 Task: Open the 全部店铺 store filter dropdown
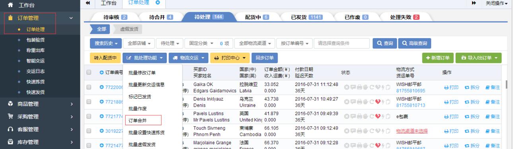tap(138, 43)
